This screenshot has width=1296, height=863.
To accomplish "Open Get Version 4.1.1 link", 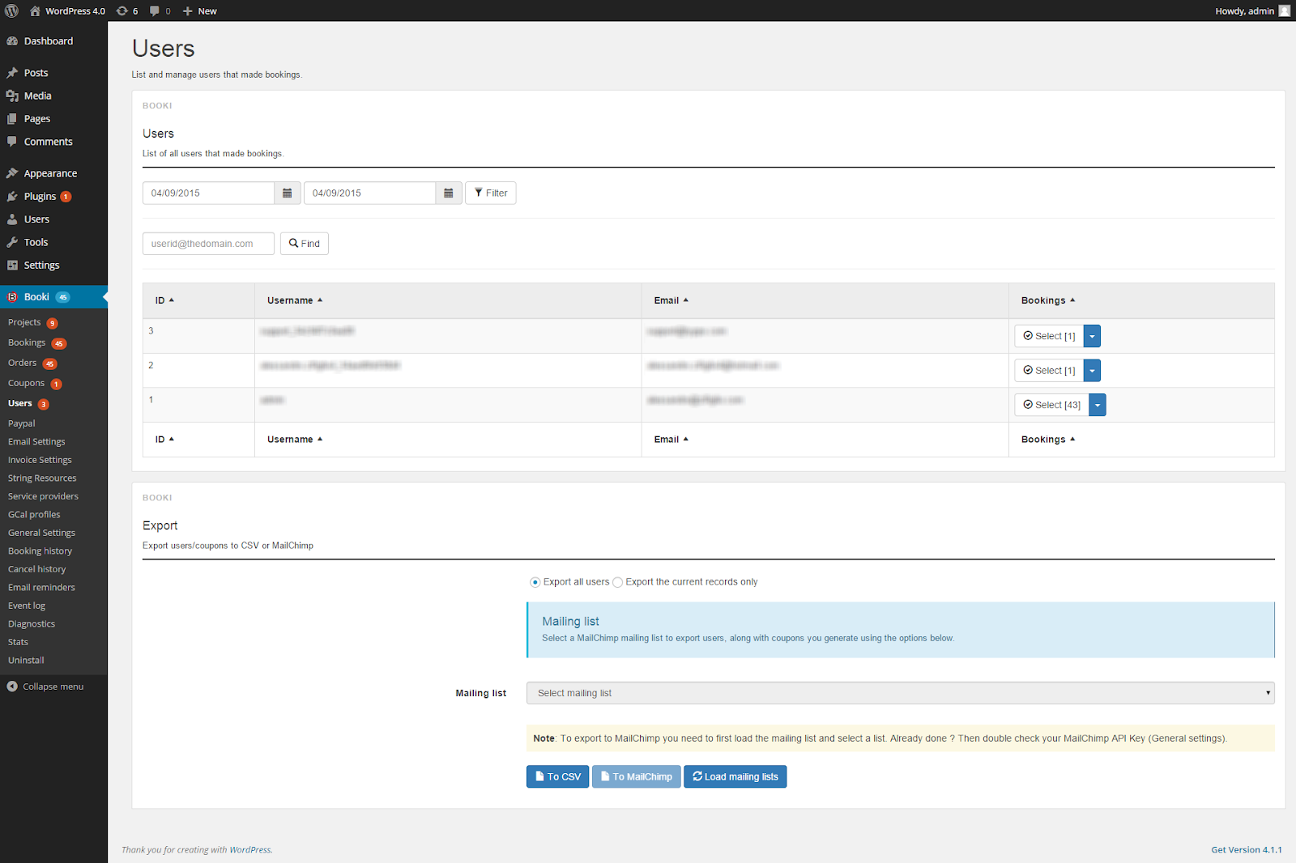I will 1247,849.
